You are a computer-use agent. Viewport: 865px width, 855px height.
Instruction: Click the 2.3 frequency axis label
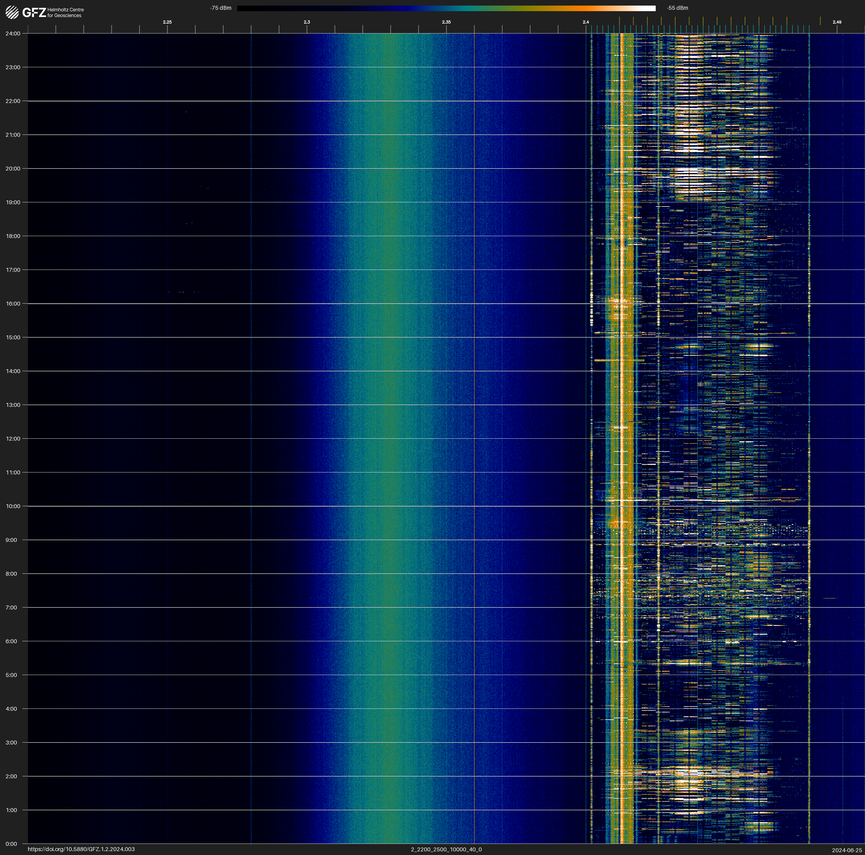pyautogui.click(x=307, y=22)
